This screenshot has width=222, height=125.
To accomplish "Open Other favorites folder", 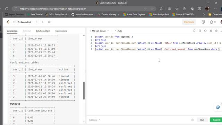I will coord(215,14).
